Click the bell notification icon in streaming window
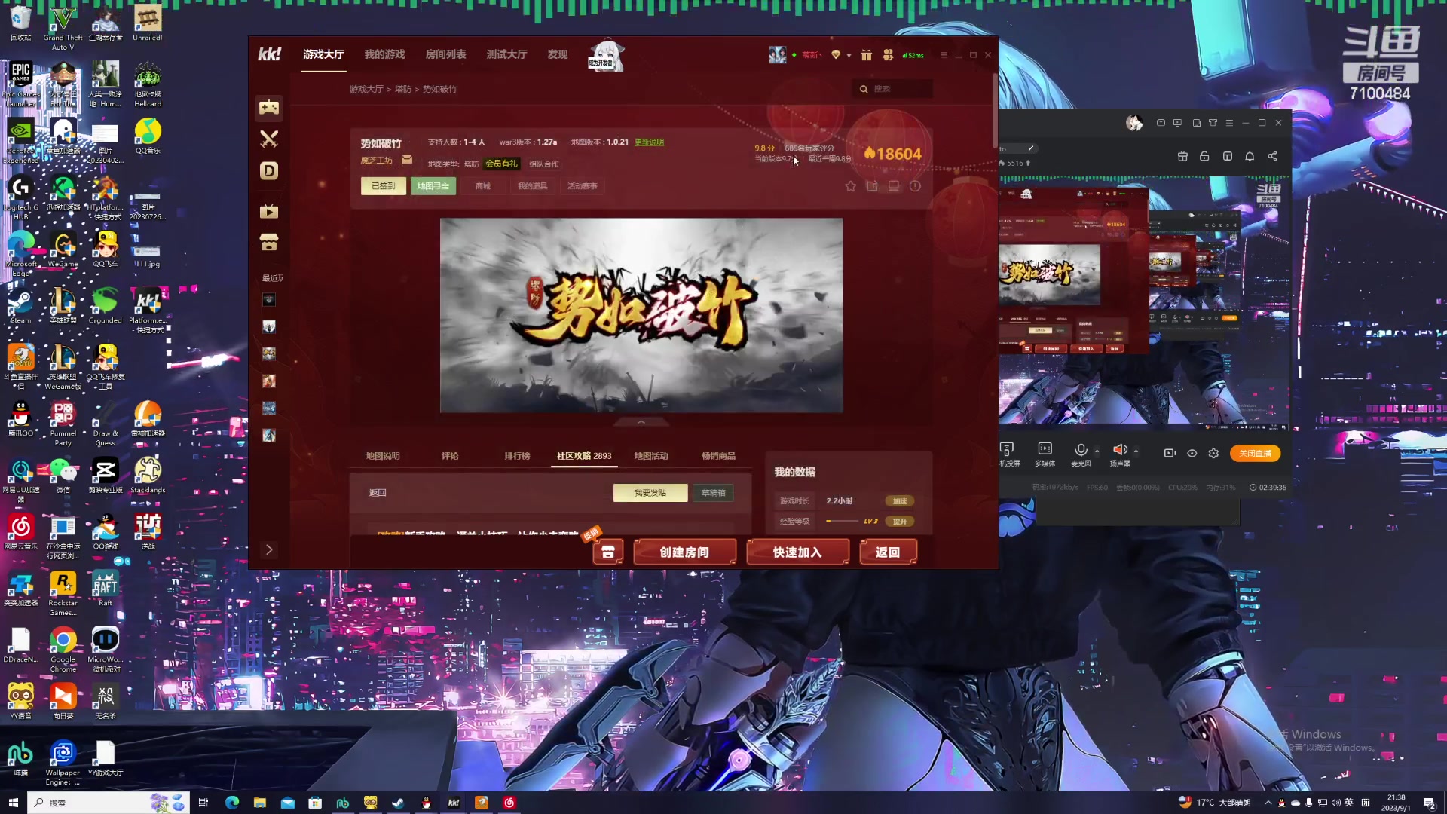The width and height of the screenshot is (1447, 814). pos(1250,156)
